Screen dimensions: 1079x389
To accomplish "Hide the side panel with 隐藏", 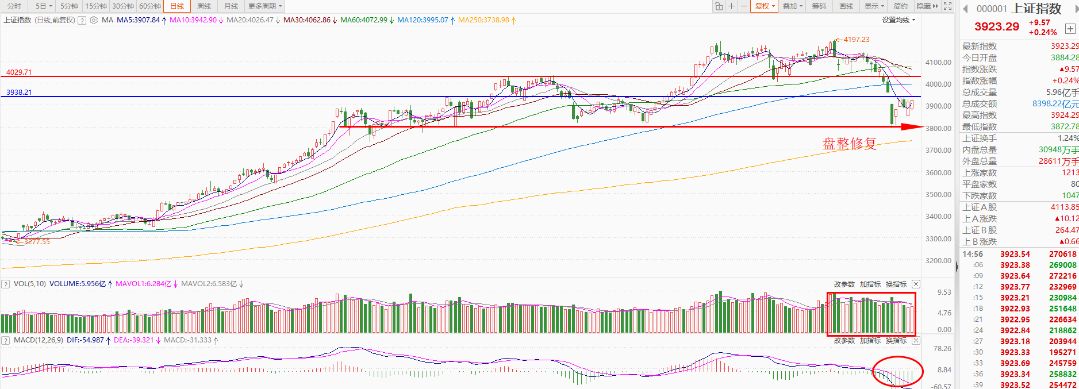I will click(927, 6).
